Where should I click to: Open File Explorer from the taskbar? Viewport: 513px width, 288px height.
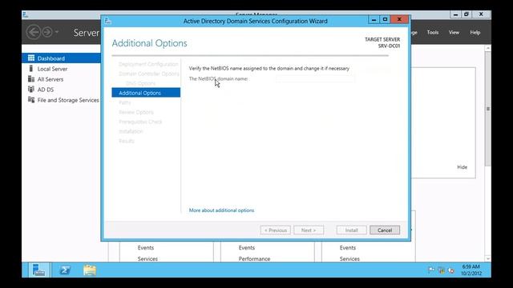90,270
